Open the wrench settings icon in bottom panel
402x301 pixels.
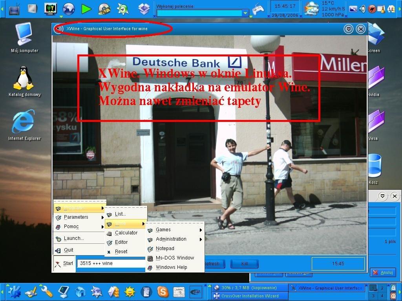click(47, 292)
